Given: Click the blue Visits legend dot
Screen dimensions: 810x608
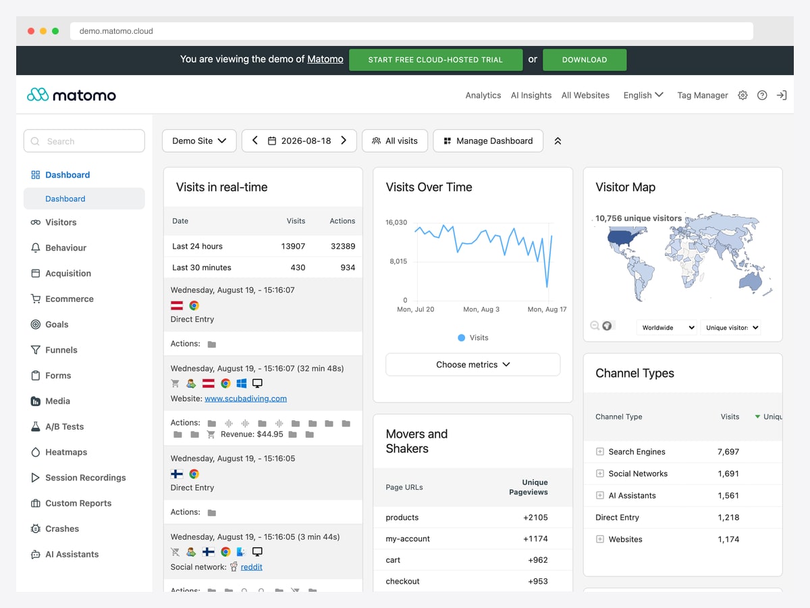Looking at the screenshot, I should click(x=462, y=337).
